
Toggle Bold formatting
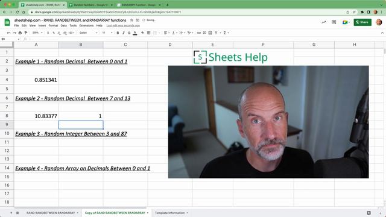(x=118, y=33)
